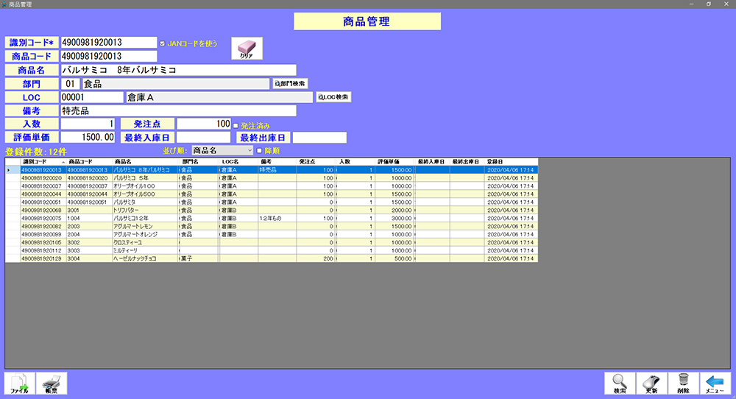Click the 200 order point cell

click(316, 258)
